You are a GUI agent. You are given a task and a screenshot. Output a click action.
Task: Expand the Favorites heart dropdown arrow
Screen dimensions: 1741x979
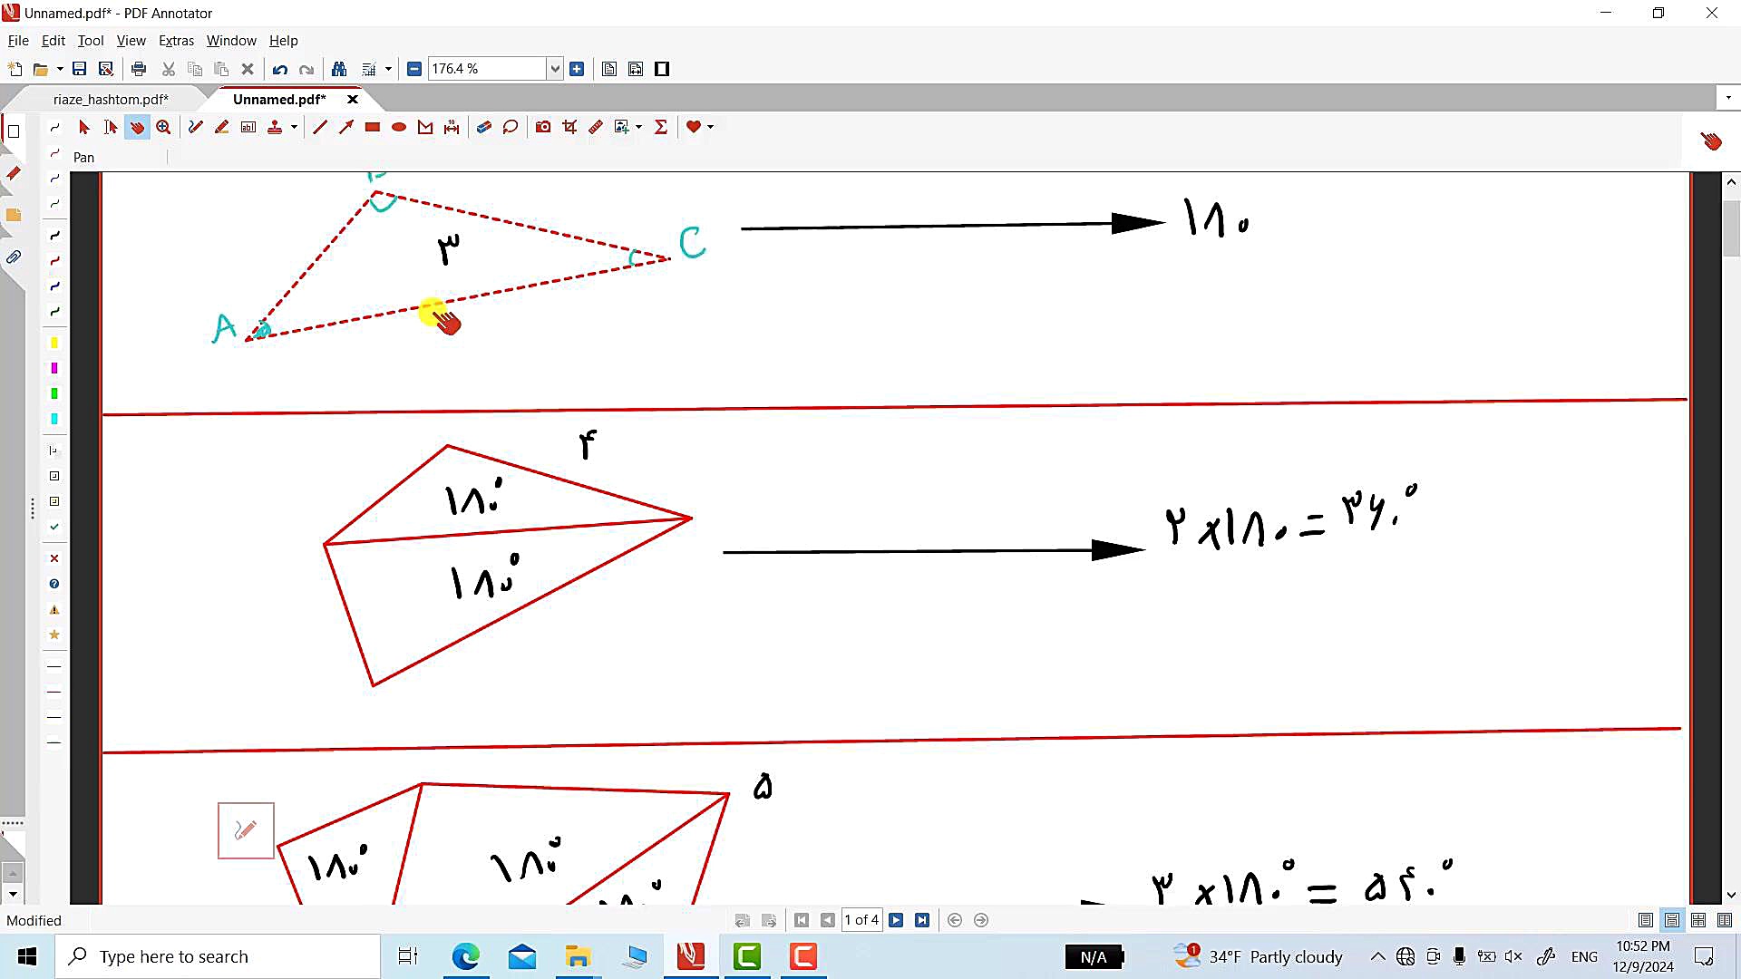coord(710,127)
